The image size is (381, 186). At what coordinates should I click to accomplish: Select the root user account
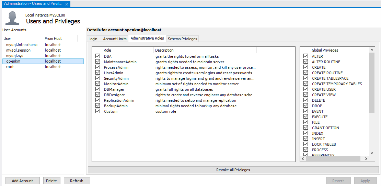(x=43, y=67)
